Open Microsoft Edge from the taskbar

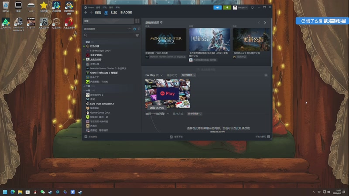point(13,192)
